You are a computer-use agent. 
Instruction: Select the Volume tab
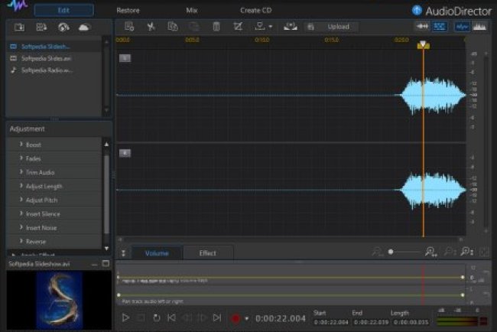157,253
